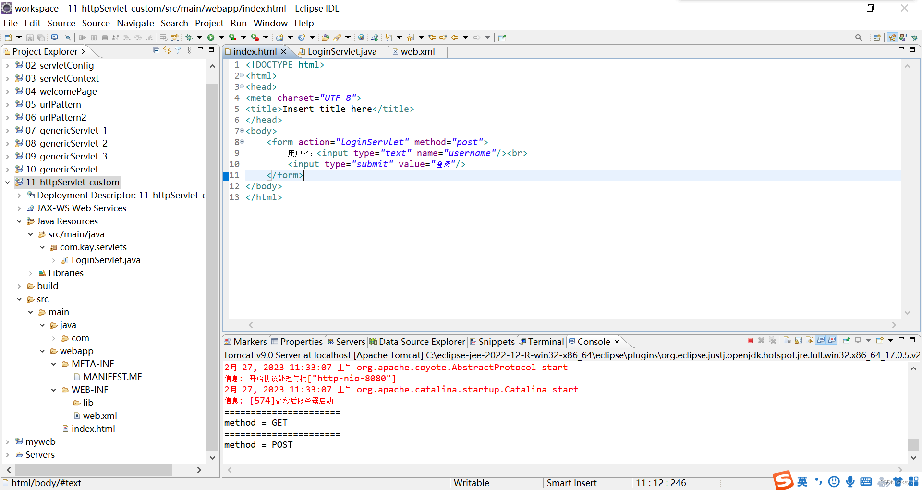Open the Run button dropdown arrow
The image size is (922, 490).
[x=220, y=37]
